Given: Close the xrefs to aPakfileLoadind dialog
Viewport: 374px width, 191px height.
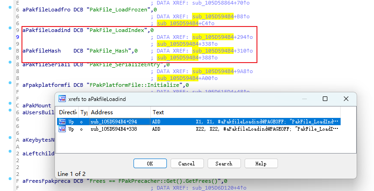Looking at the screenshot, I should point(346,99).
